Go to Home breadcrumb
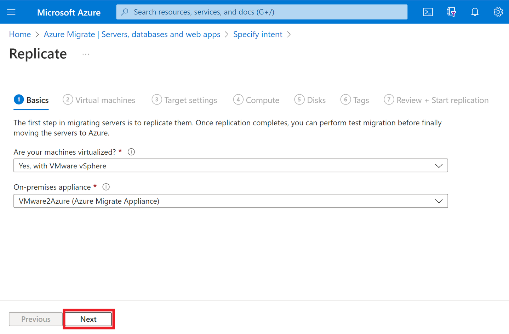Image resolution: width=509 pixels, height=334 pixels. point(20,34)
